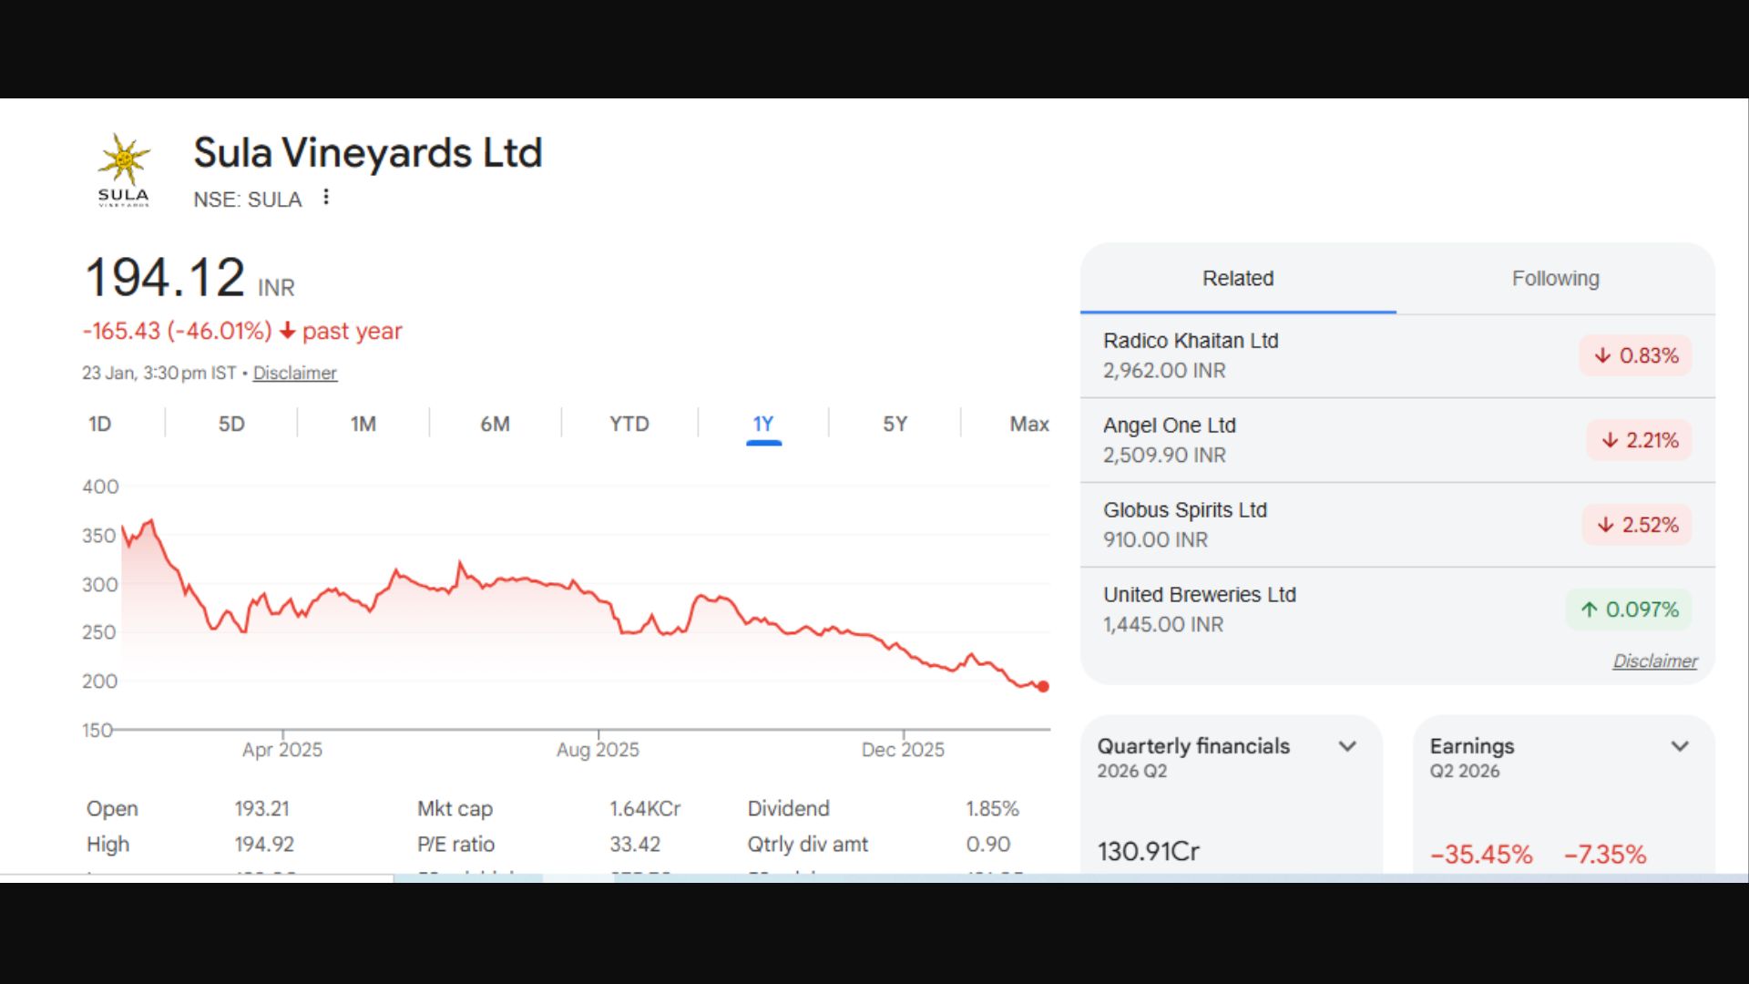Open the Disclaimer link in Related panel
Screen dimensions: 1749x984
click(1654, 661)
